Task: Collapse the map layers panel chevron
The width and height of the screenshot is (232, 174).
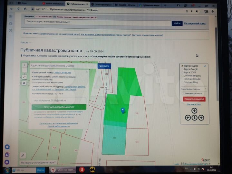Action: 205,66
